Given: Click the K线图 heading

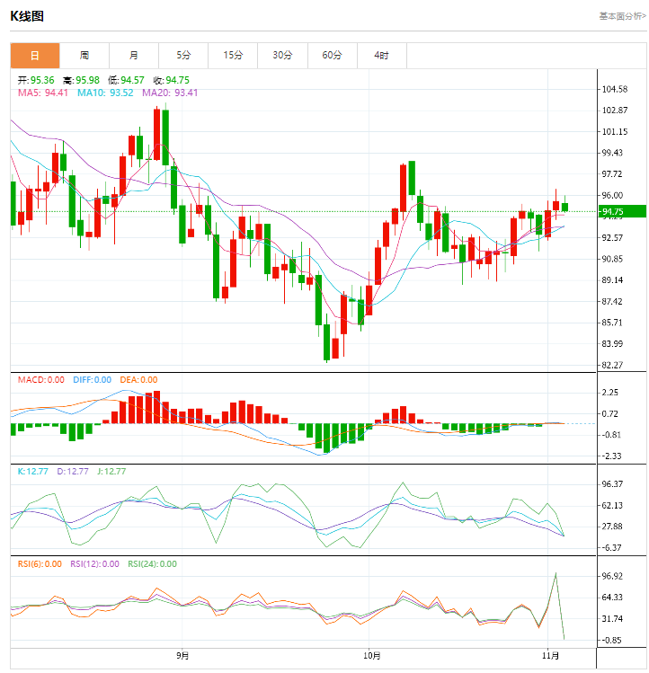Looking at the screenshot, I should 27,16.
